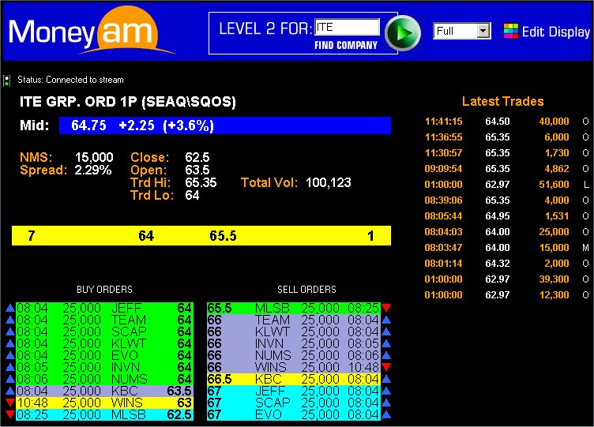Click red down arrow beside MLSB sell order
Screen dimensions: 594x427
point(386,308)
